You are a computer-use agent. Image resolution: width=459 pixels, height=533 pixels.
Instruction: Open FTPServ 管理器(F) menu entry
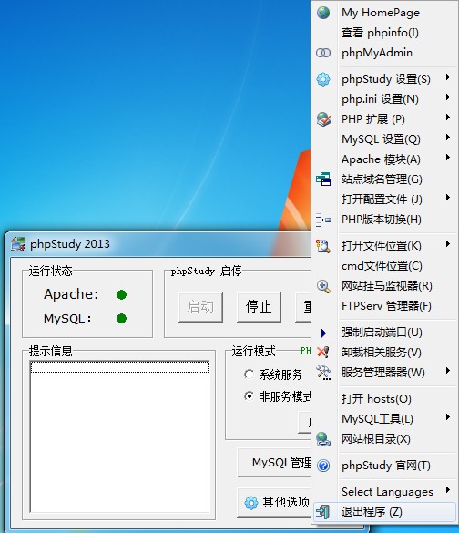(384, 306)
